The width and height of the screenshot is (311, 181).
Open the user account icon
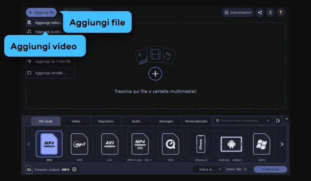coord(270,13)
